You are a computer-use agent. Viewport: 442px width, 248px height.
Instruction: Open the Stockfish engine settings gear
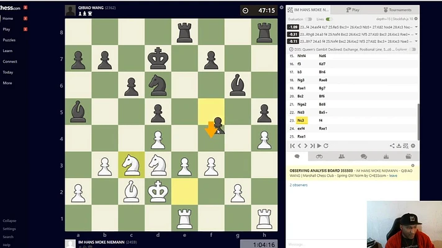416,19
